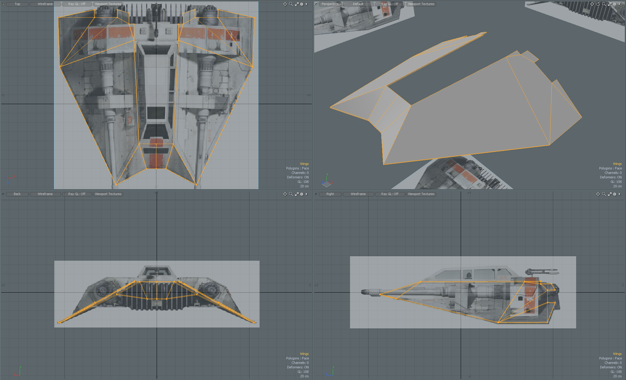The height and width of the screenshot is (380, 626).
Task: Click the pan view icon in Back viewport
Action: (x=285, y=194)
